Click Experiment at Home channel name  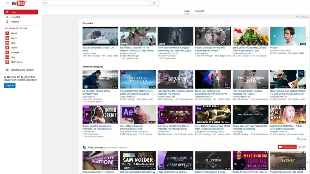click(x=242, y=53)
